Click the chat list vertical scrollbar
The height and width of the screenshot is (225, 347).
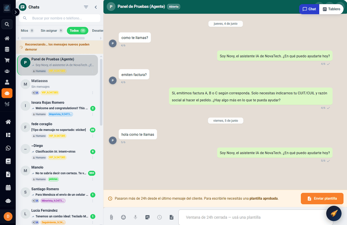click(101, 92)
